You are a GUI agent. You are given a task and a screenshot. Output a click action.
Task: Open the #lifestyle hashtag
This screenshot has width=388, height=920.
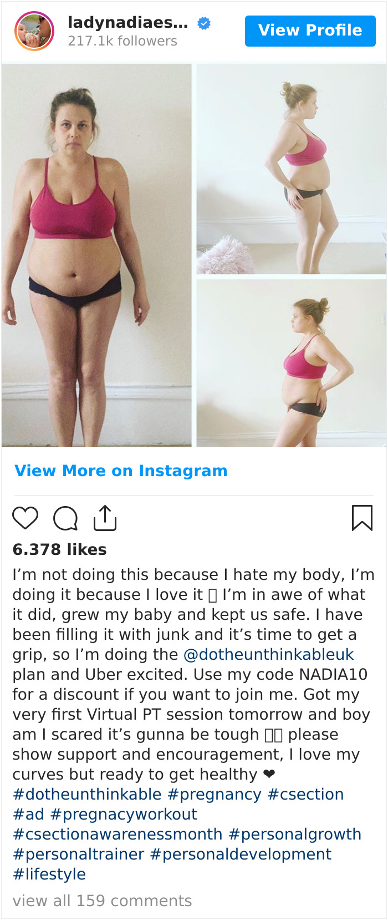pos(49,874)
